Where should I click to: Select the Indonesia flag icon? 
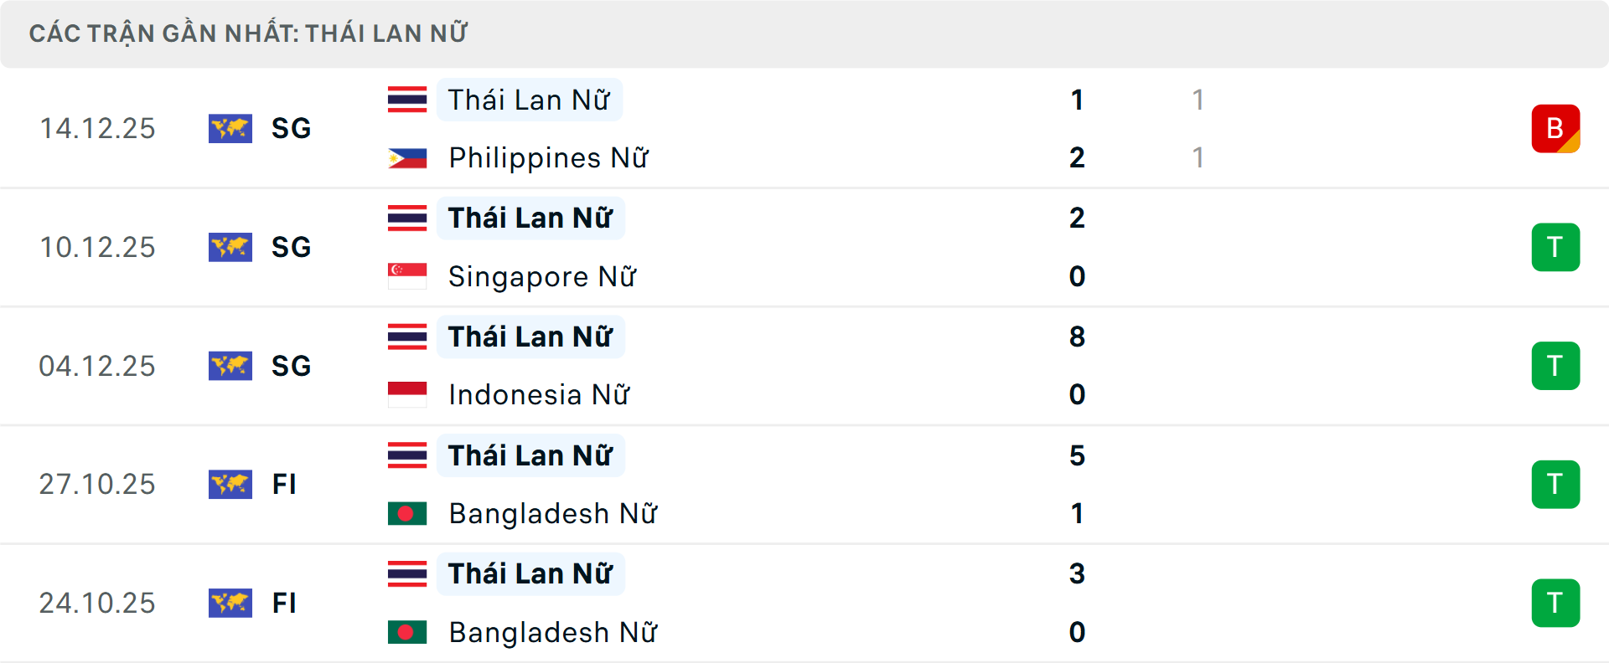point(407,394)
